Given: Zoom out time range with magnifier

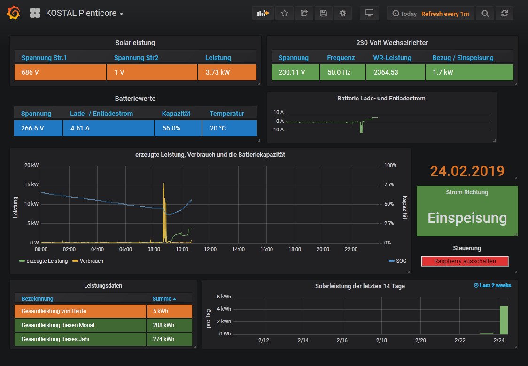Looking at the screenshot, I should click(485, 14).
